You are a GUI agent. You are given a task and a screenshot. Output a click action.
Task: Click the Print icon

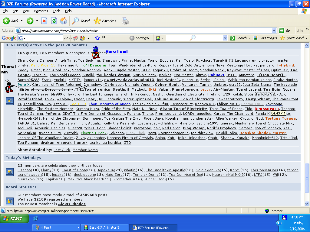125,21
